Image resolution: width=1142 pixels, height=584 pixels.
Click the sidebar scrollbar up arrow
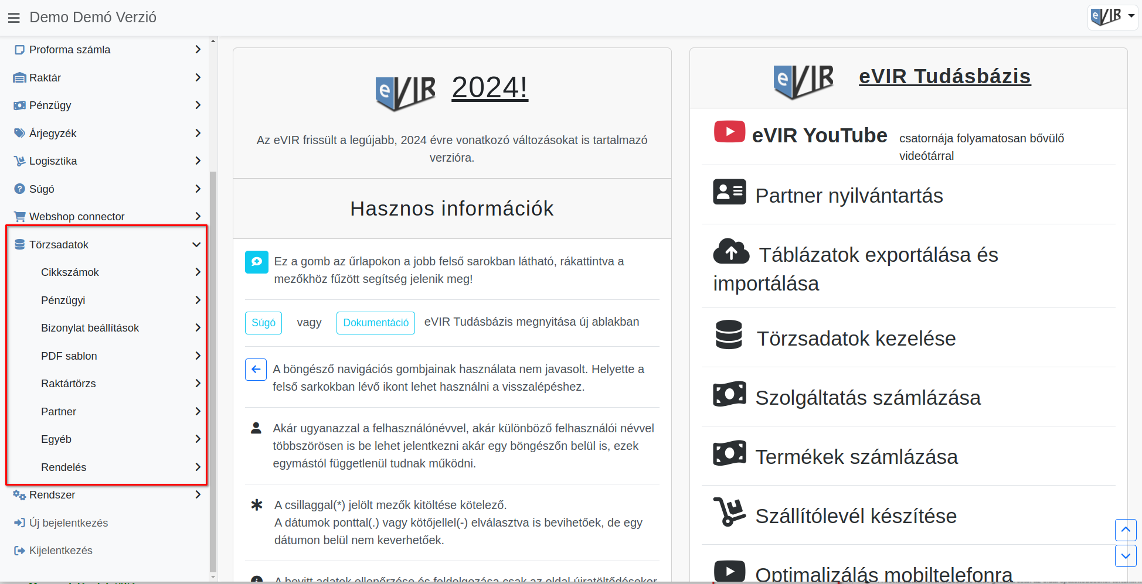tap(213, 41)
